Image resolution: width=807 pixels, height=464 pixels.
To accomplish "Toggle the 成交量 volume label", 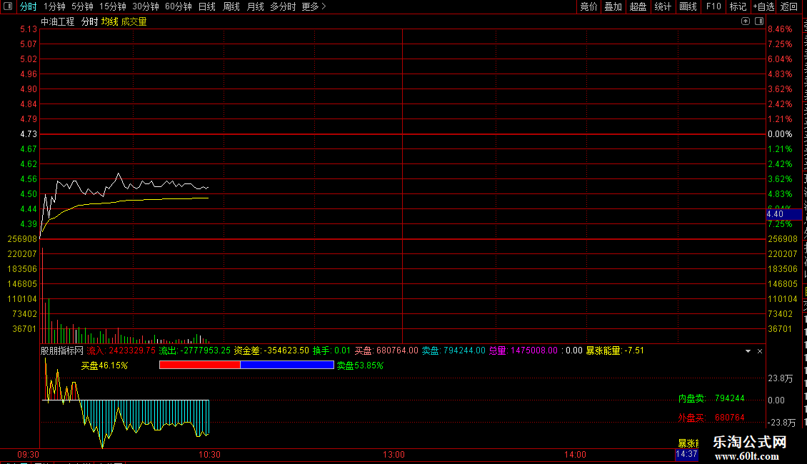I will tap(134, 21).
